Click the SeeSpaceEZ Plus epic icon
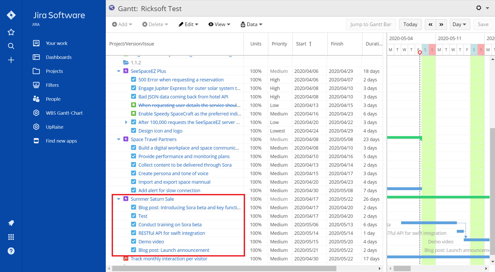The width and height of the screenshot is (495, 272). (126, 71)
